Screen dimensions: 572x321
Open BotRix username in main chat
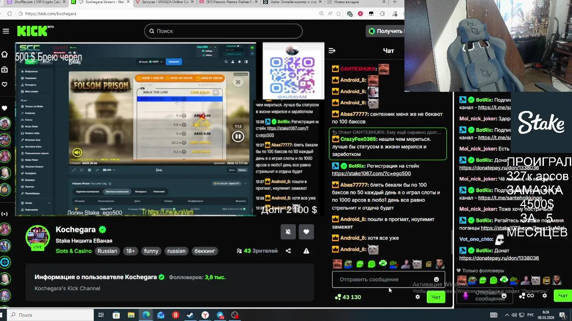coord(357,166)
